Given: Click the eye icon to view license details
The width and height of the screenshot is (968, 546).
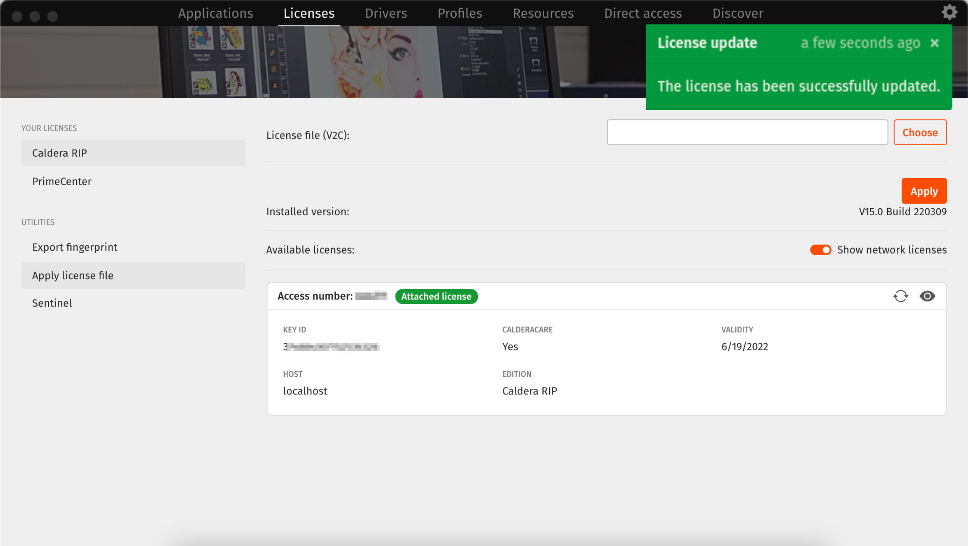Looking at the screenshot, I should (x=927, y=296).
